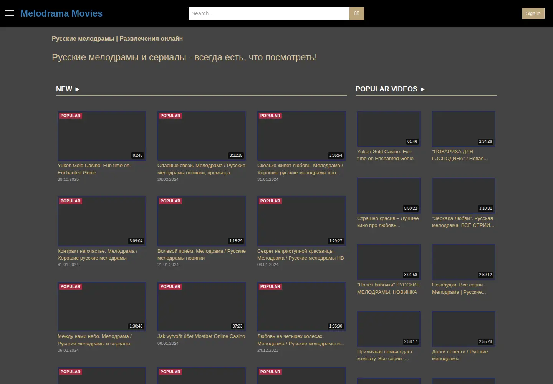
Task: Click the Опасные связи title link
Action: 201,169
